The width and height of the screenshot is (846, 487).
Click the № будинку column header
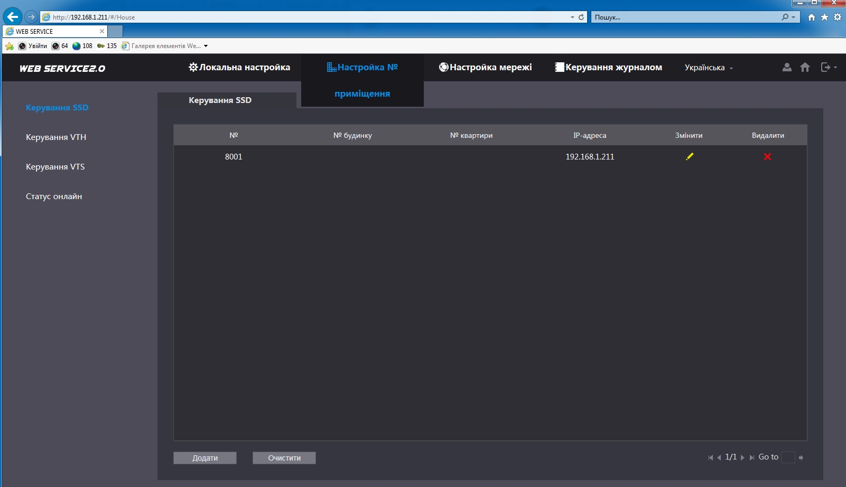pos(352,135)
